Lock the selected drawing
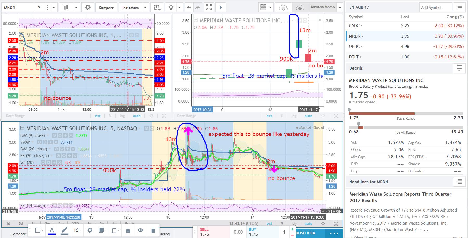The height and width of the screenshot is (238, 468). point(128,230)
